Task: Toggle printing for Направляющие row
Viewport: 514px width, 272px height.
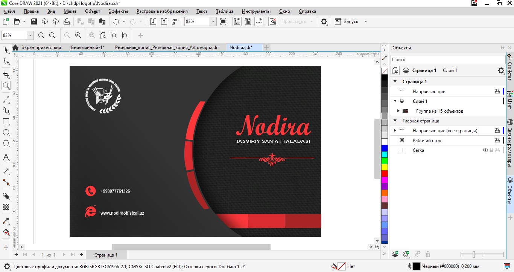Action: click(x=497, y=91)
